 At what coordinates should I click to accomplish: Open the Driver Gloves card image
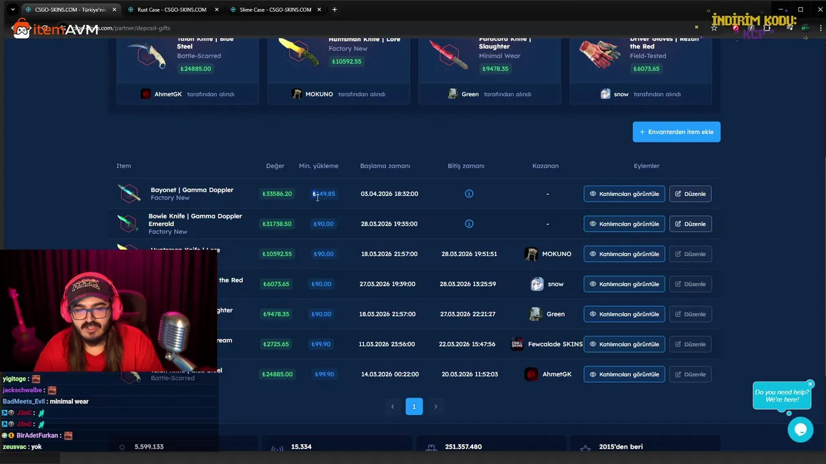600,55
